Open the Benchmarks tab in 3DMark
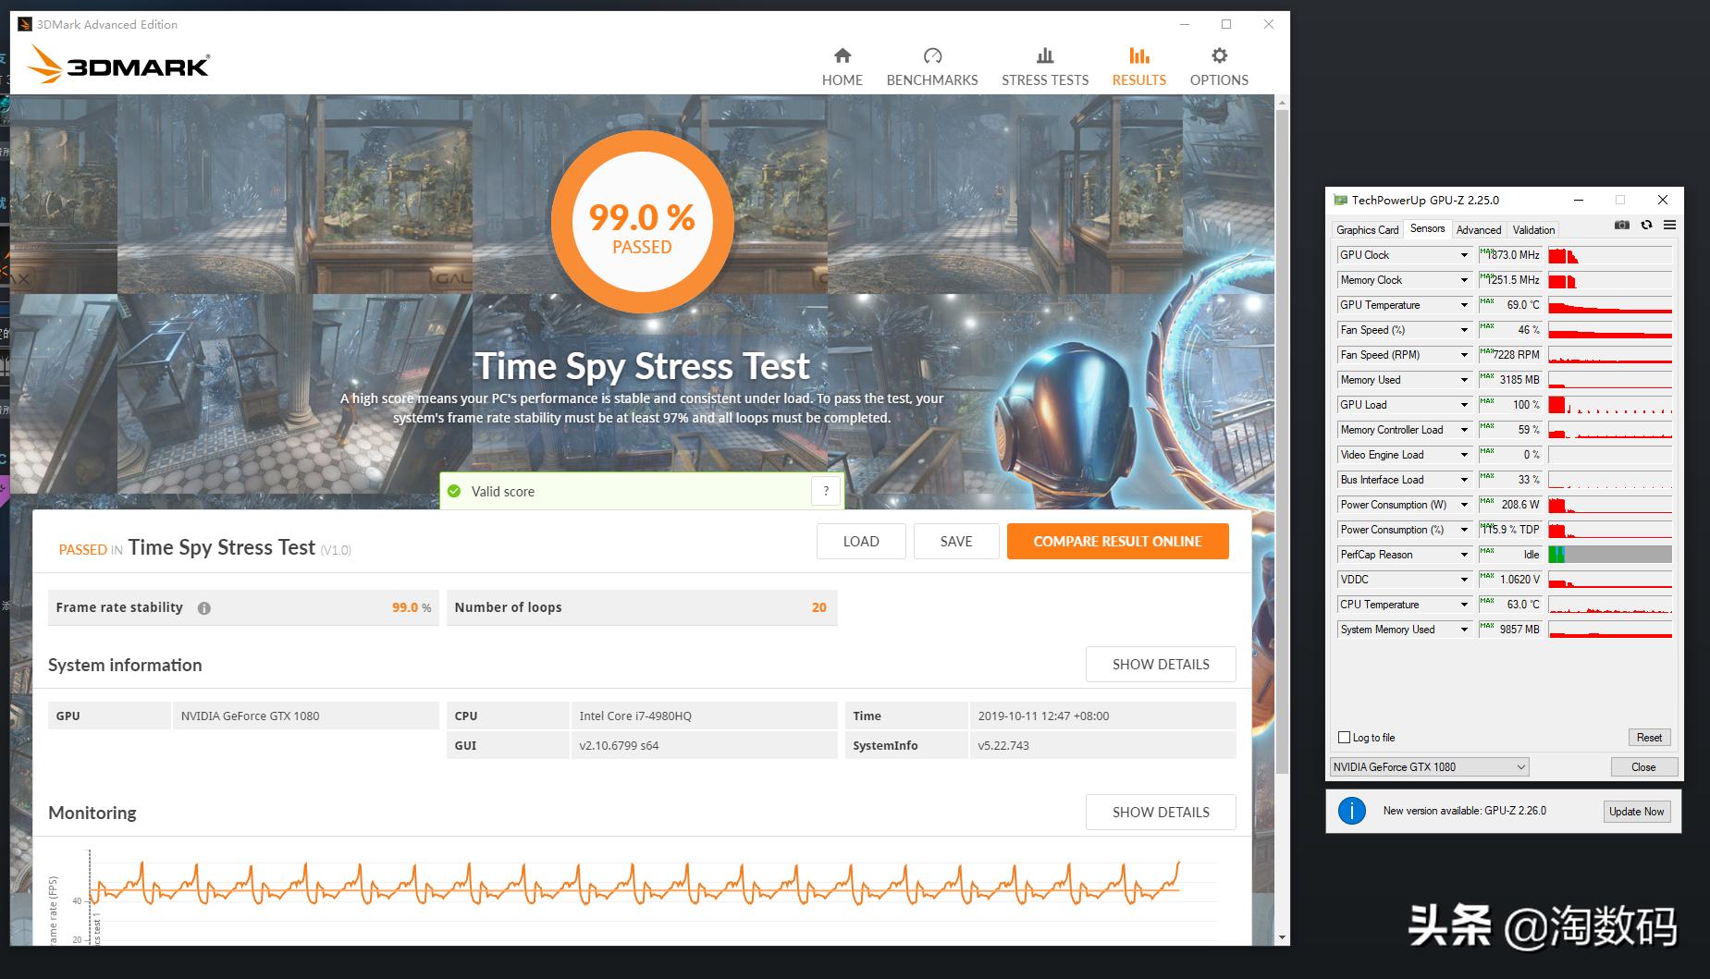The image size is (1710, 979). pos(931,67)
